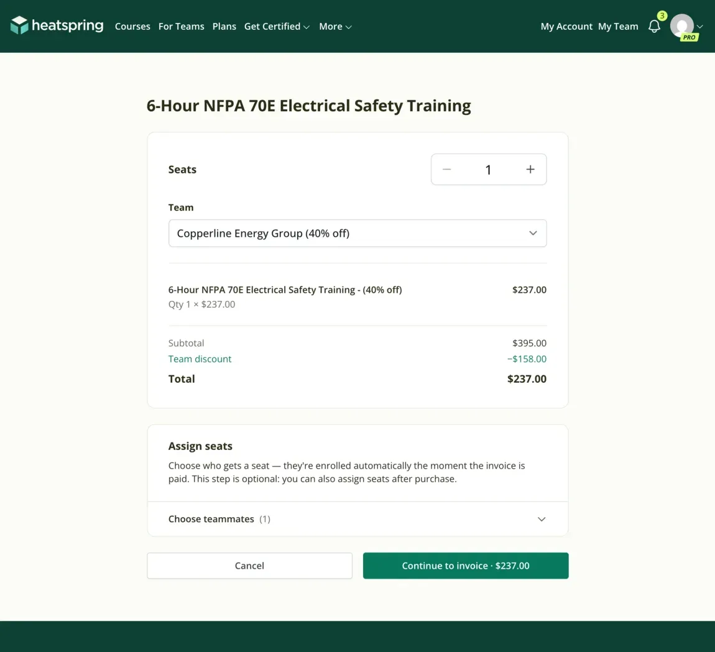
Task: Expand the Choose teammates section
Action: 357,519
